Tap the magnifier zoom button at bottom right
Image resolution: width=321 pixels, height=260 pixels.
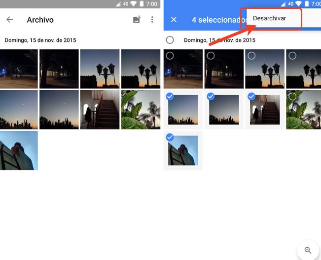308,250
